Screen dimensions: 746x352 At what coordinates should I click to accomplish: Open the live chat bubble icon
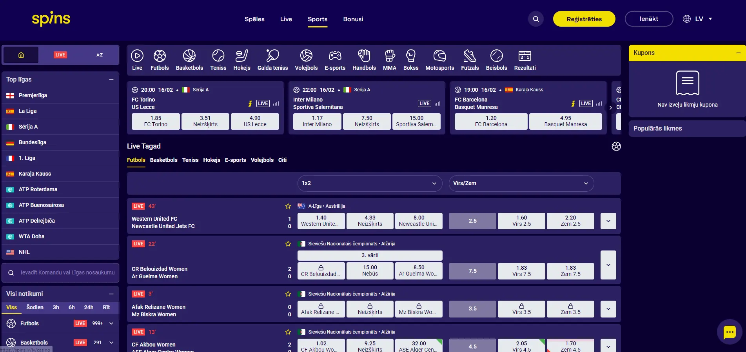pyautogui.click(x=729, y=332)
